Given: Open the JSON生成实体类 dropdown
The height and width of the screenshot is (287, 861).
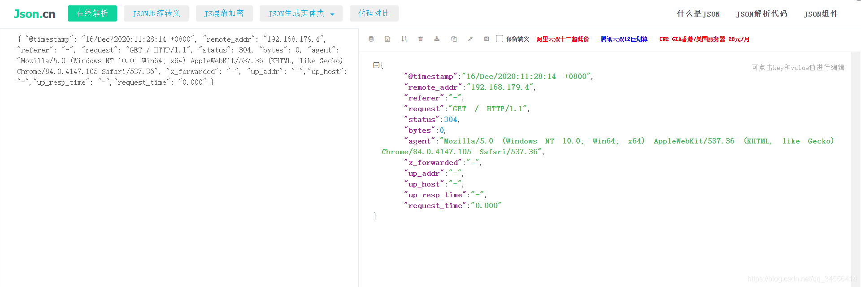Looking at the screenshot, I should coord(301,13).
